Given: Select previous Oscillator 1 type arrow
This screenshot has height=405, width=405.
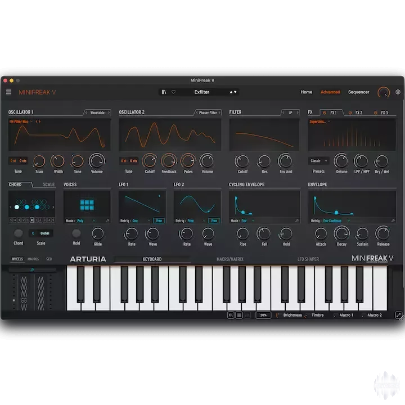Looking at the screenshot, I should tap(86, 112).
